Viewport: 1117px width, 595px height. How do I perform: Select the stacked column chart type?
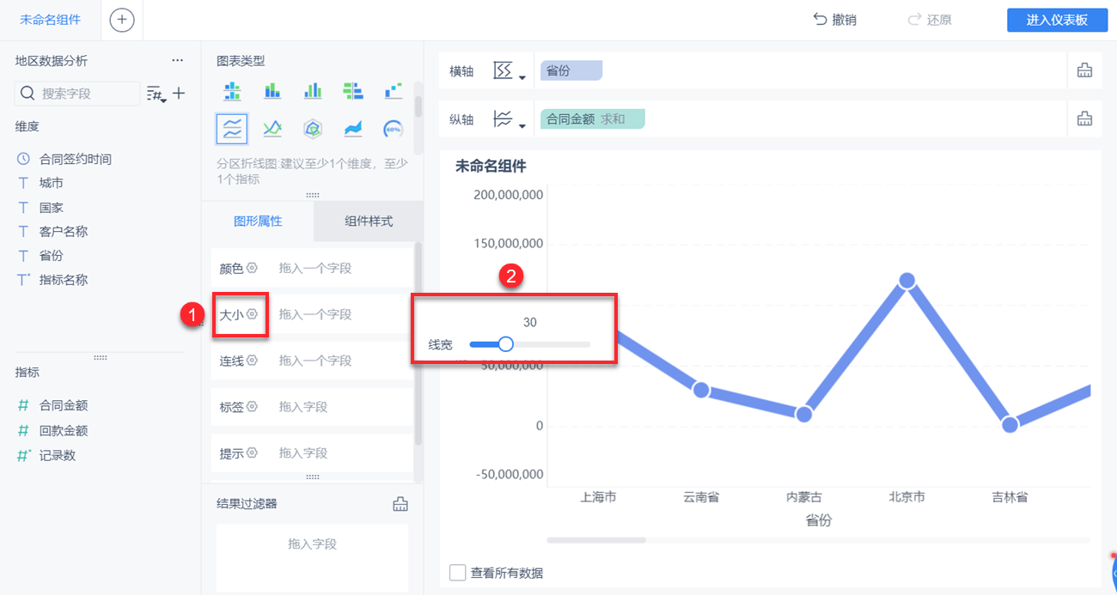pos(272,90)
